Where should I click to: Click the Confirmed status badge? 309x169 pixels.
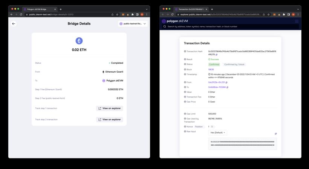[x=214, y=64]
